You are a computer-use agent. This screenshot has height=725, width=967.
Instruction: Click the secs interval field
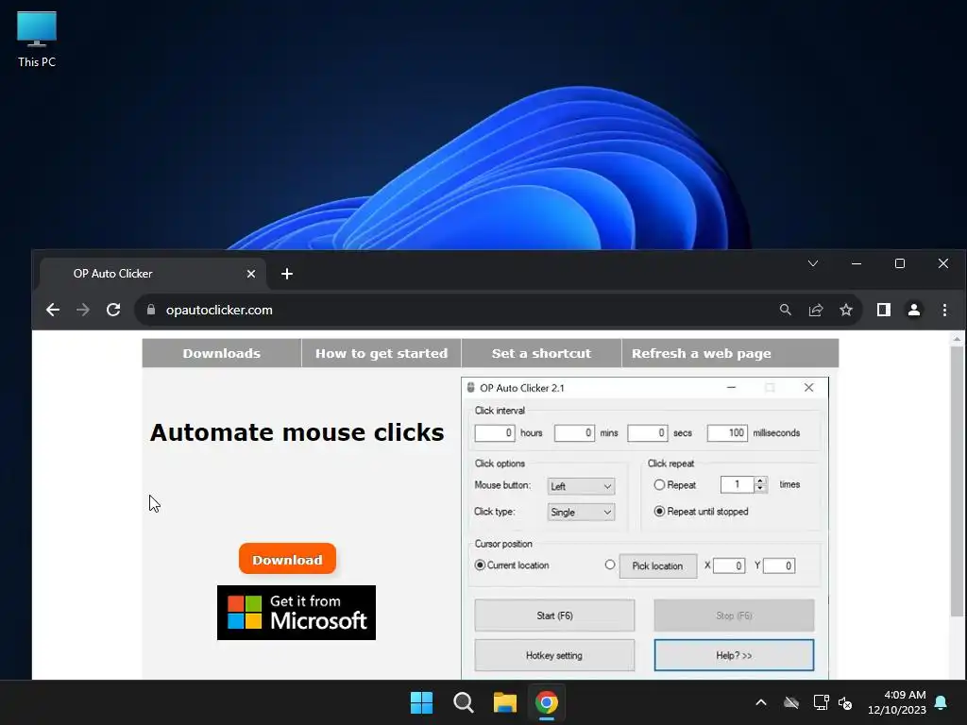pos(648,432)
